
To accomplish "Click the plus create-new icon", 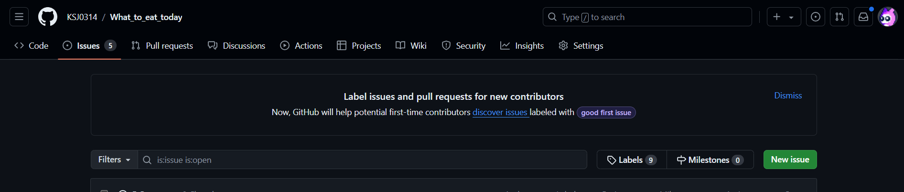I will [777, 17].
